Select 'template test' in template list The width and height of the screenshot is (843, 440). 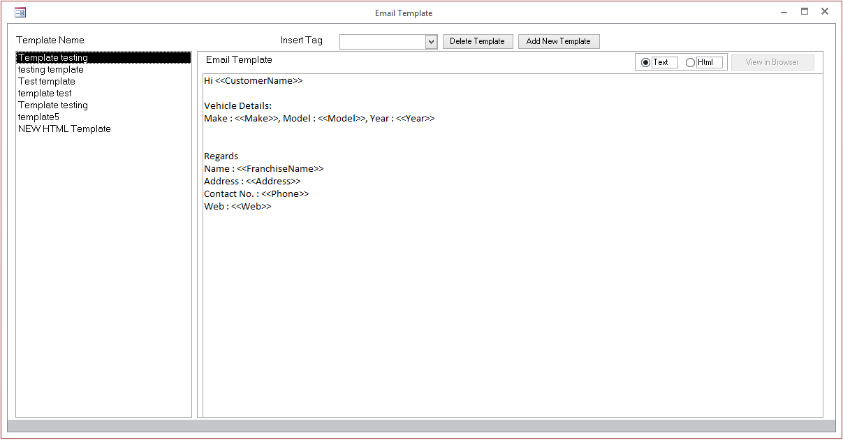[x=103, y=94]
